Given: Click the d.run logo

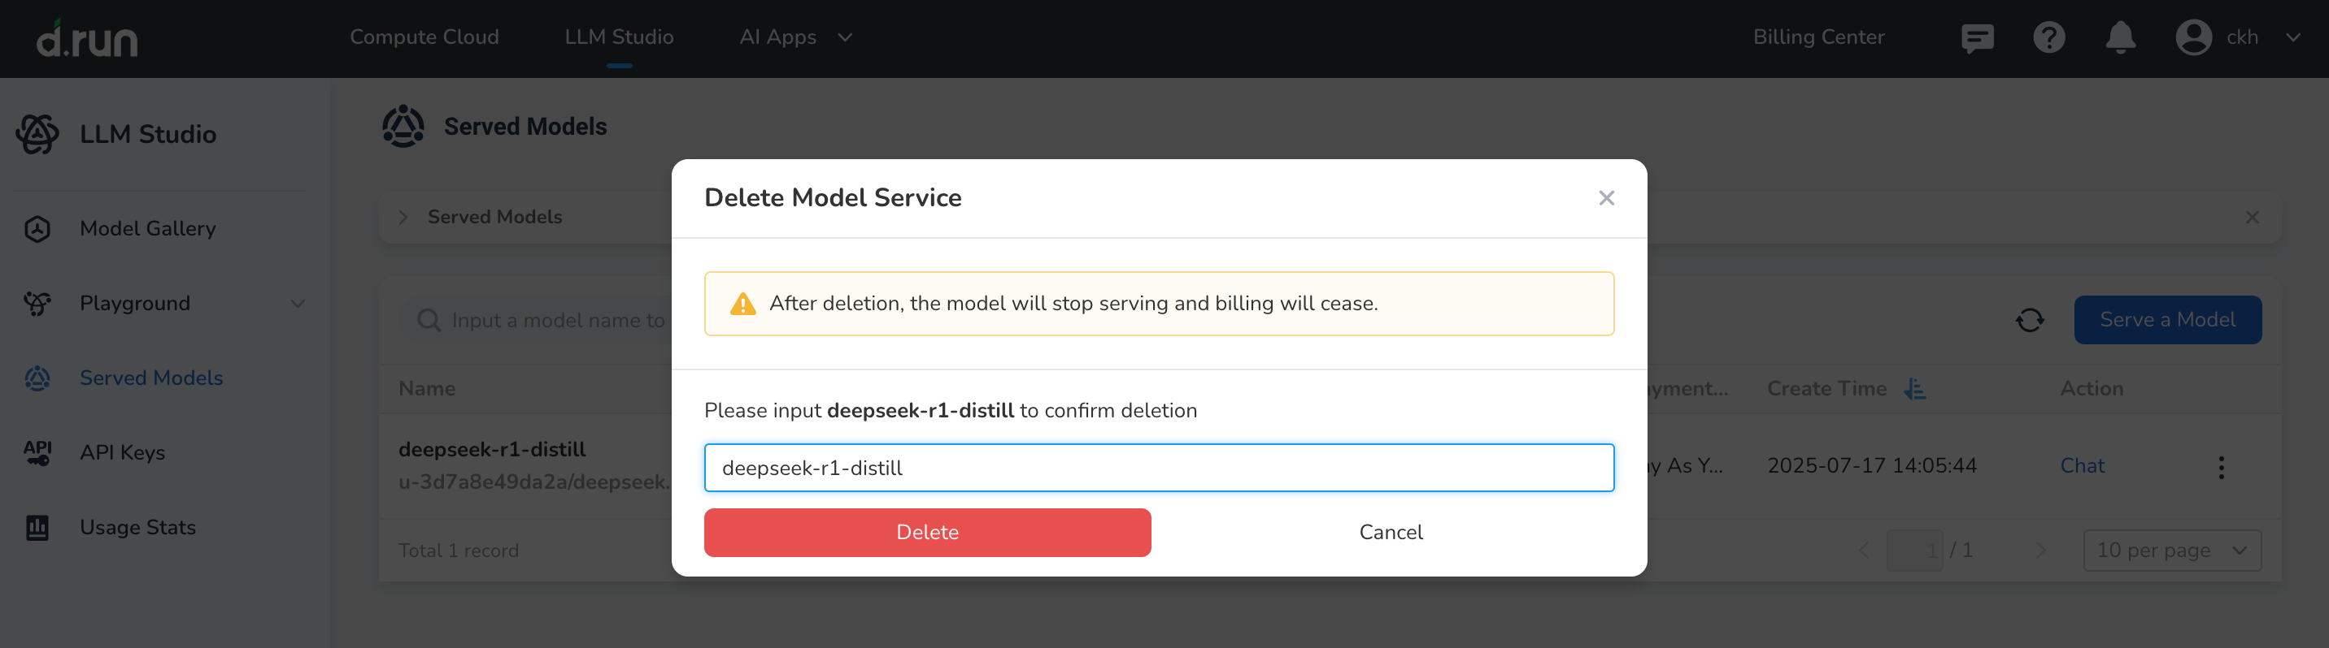Looking at the screenshot, I should pyautogui.click(x=87, y=39).
